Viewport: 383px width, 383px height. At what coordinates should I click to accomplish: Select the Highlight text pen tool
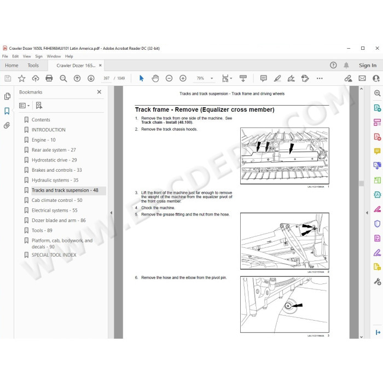277,78
